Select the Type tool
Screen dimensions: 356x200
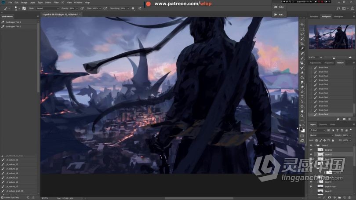[x=302, y=97]
